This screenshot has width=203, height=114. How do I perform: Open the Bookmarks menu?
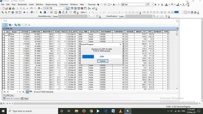click(x=22, y=4)
